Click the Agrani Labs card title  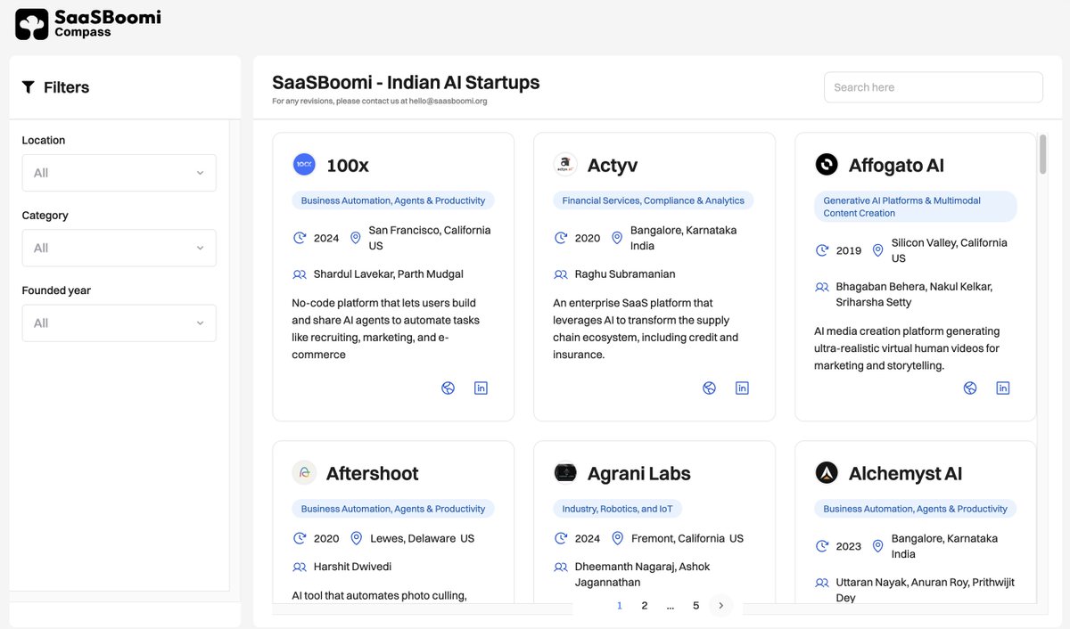(639, 473)
